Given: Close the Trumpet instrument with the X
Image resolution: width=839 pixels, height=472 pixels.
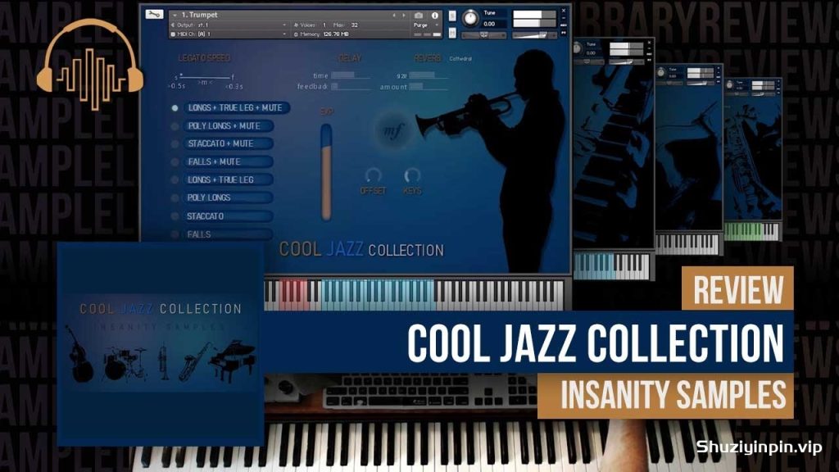Looking at the screenshot, I should (564, 11).
